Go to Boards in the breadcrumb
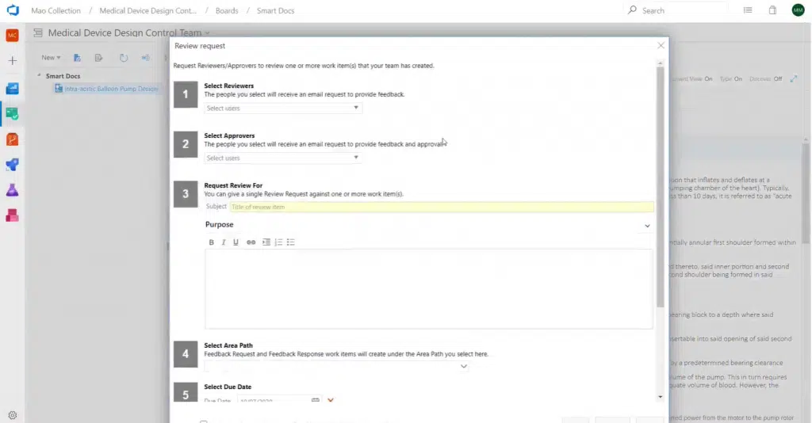This screenshot has width=812, height=423. point(226,10)
